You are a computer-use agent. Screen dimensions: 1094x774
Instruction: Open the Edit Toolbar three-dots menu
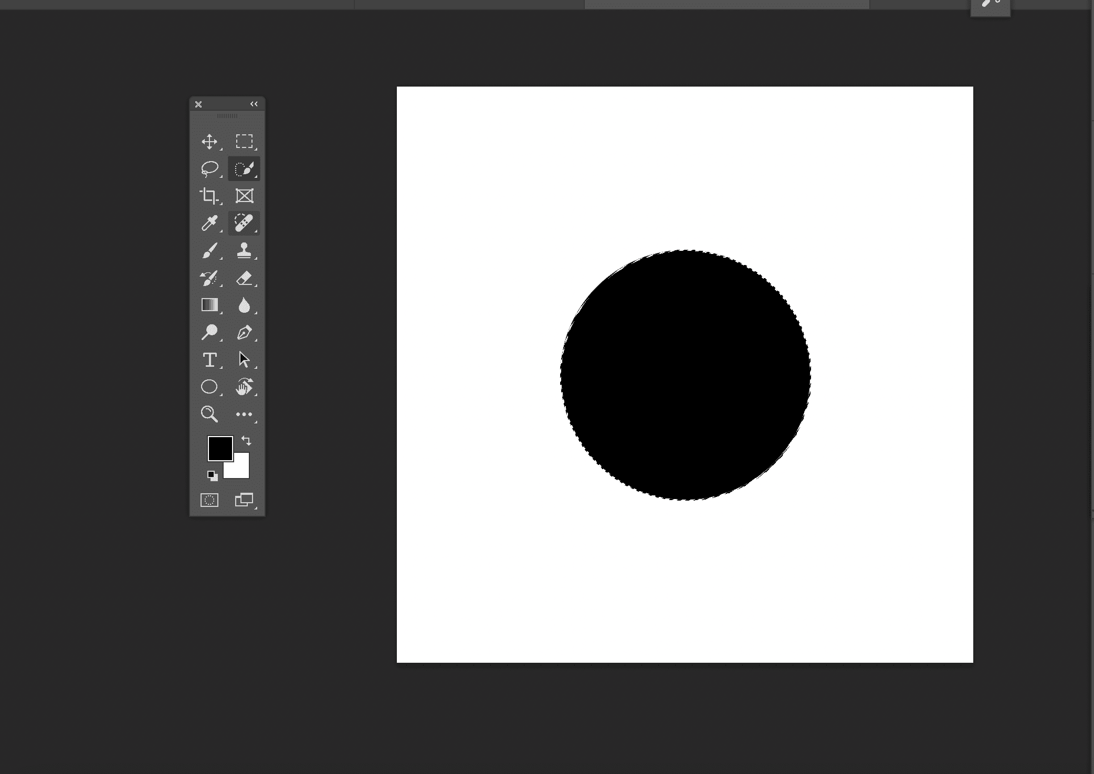pos(244,414)
